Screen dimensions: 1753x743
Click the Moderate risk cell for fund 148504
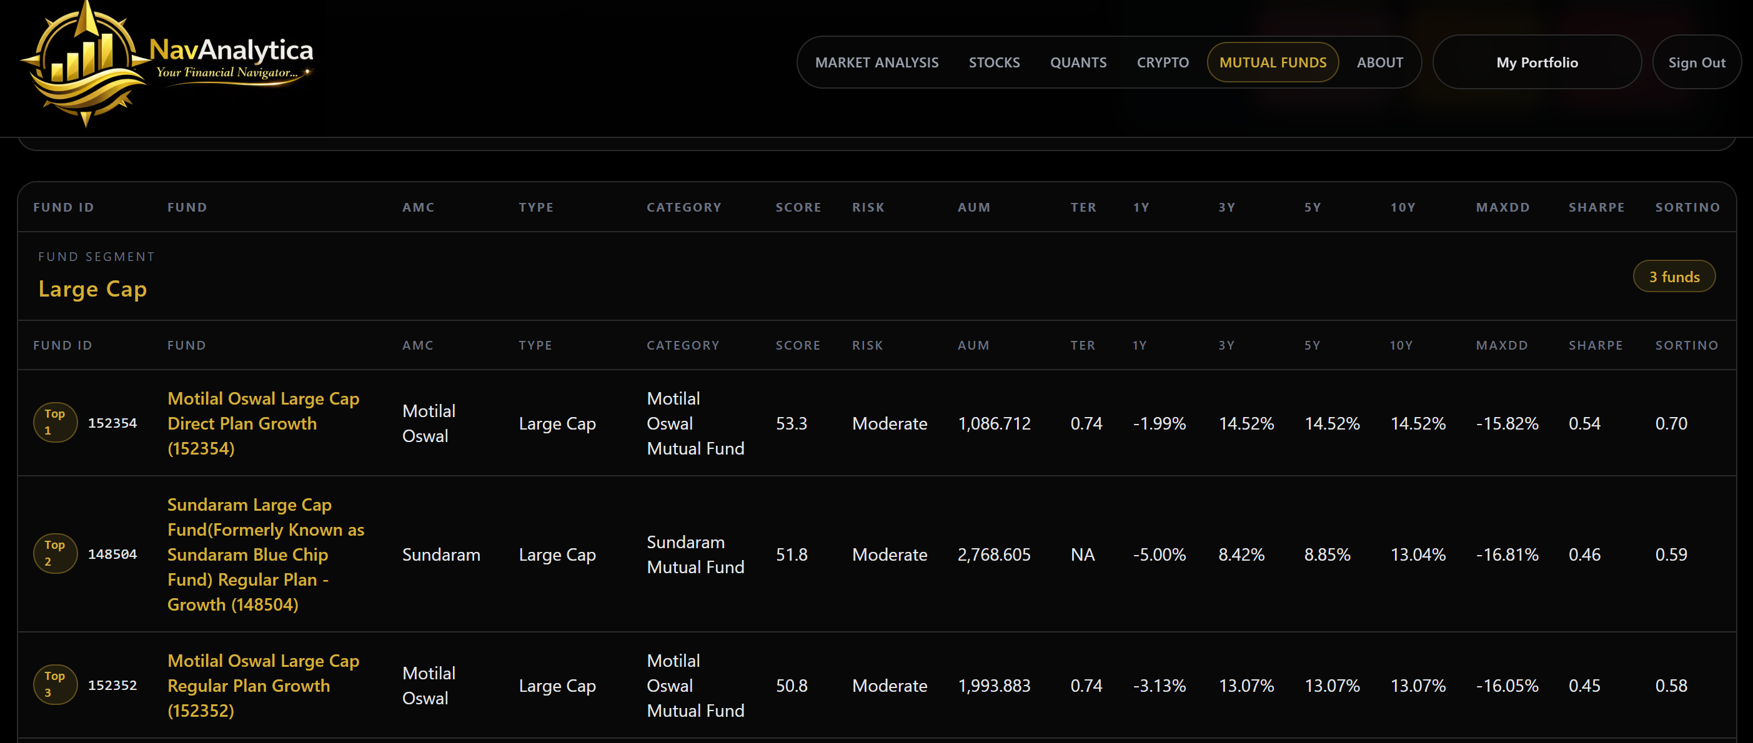890,554
